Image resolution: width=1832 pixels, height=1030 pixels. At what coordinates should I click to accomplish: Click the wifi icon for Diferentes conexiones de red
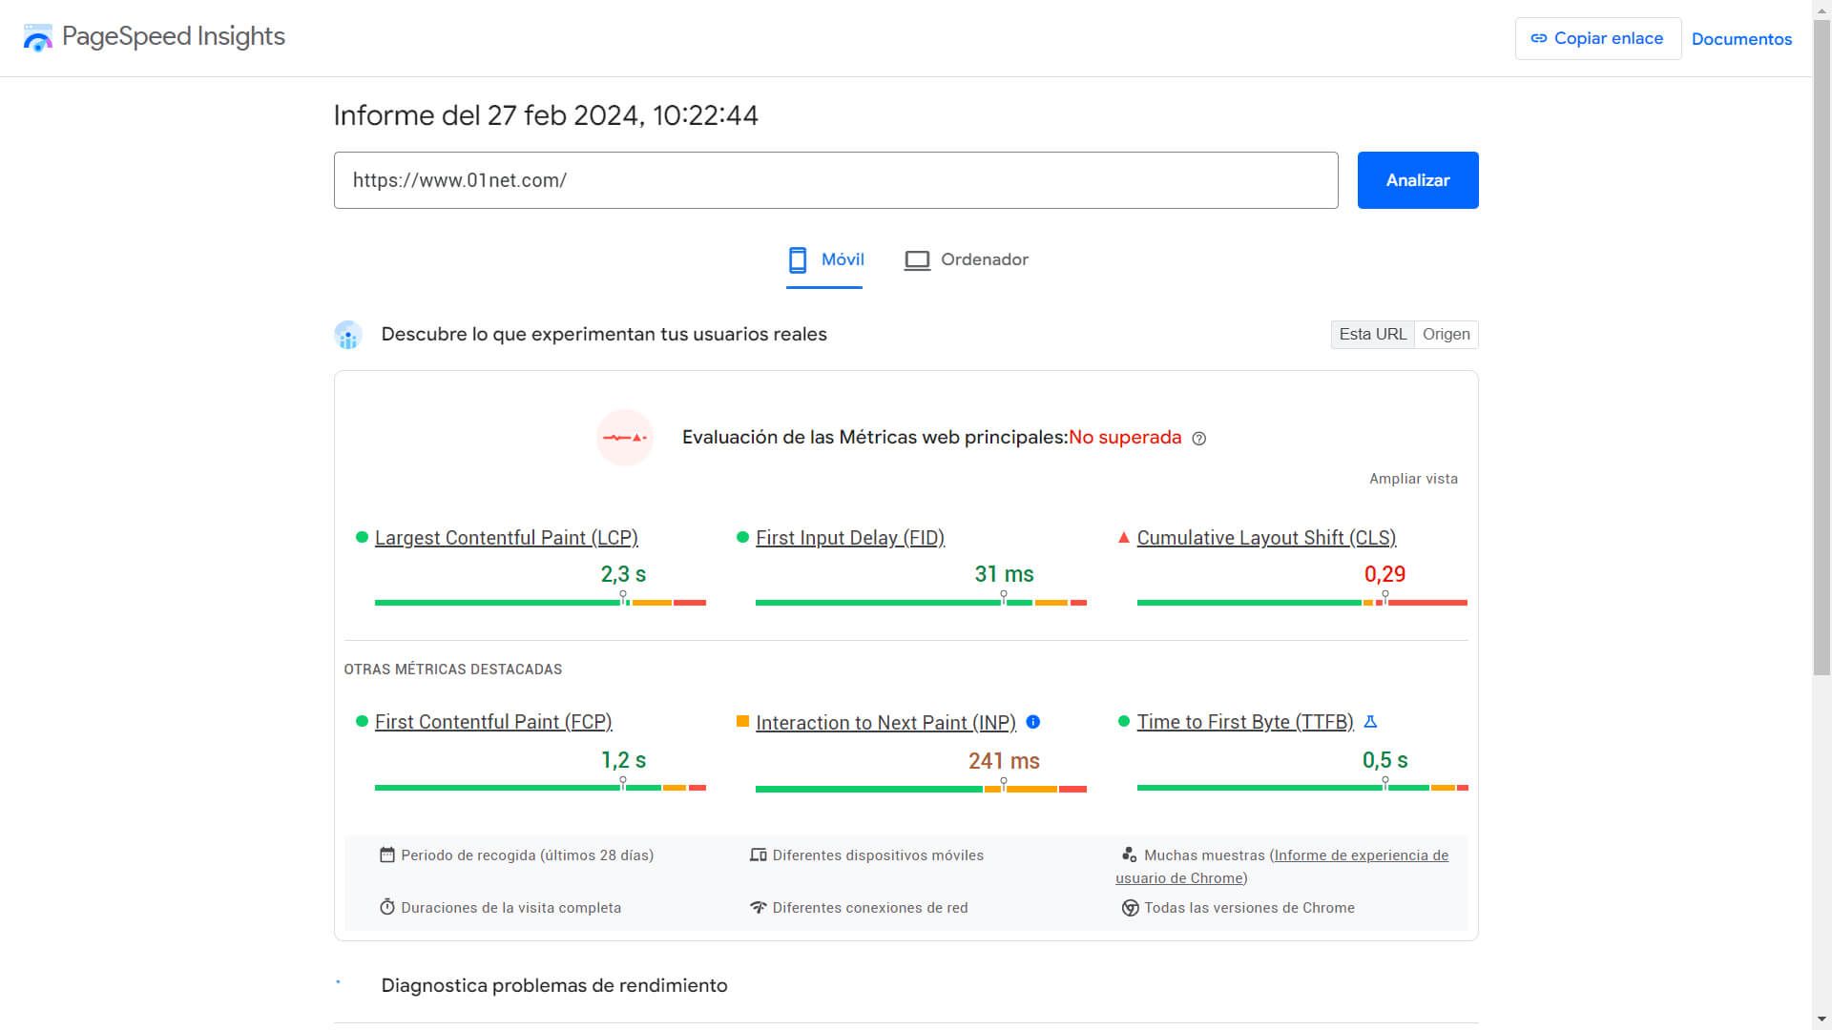pos(759,907)
